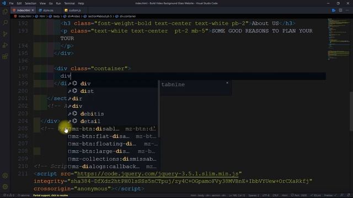The image size is (353, 198).
Task: Select the 'mz-btn:disabl…' snippet suggestion
Action: [x=113, y=129]
